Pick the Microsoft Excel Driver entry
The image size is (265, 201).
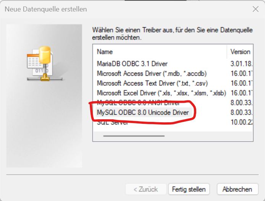click(161, 93)
